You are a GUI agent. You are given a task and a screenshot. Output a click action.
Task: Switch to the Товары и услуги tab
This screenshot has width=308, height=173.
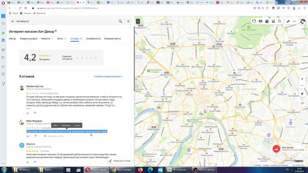[28, 38]
